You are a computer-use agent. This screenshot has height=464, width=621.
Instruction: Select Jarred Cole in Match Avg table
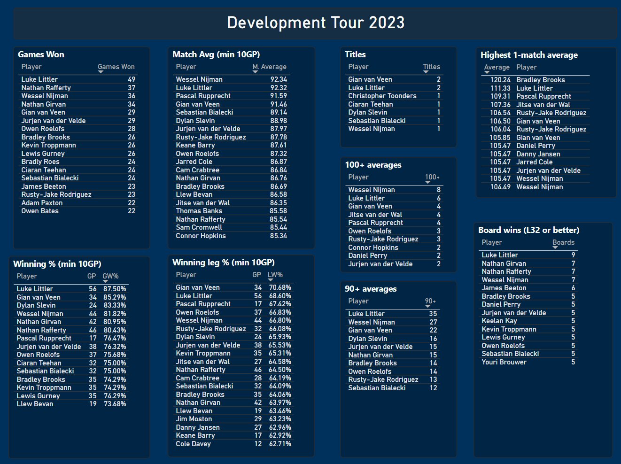coord(194,162)
